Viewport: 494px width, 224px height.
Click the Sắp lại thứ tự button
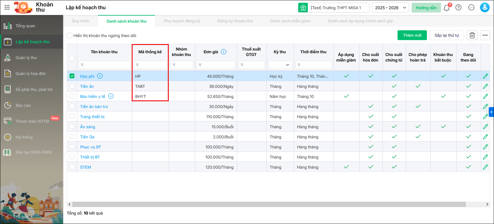click(x=446, y=35)
